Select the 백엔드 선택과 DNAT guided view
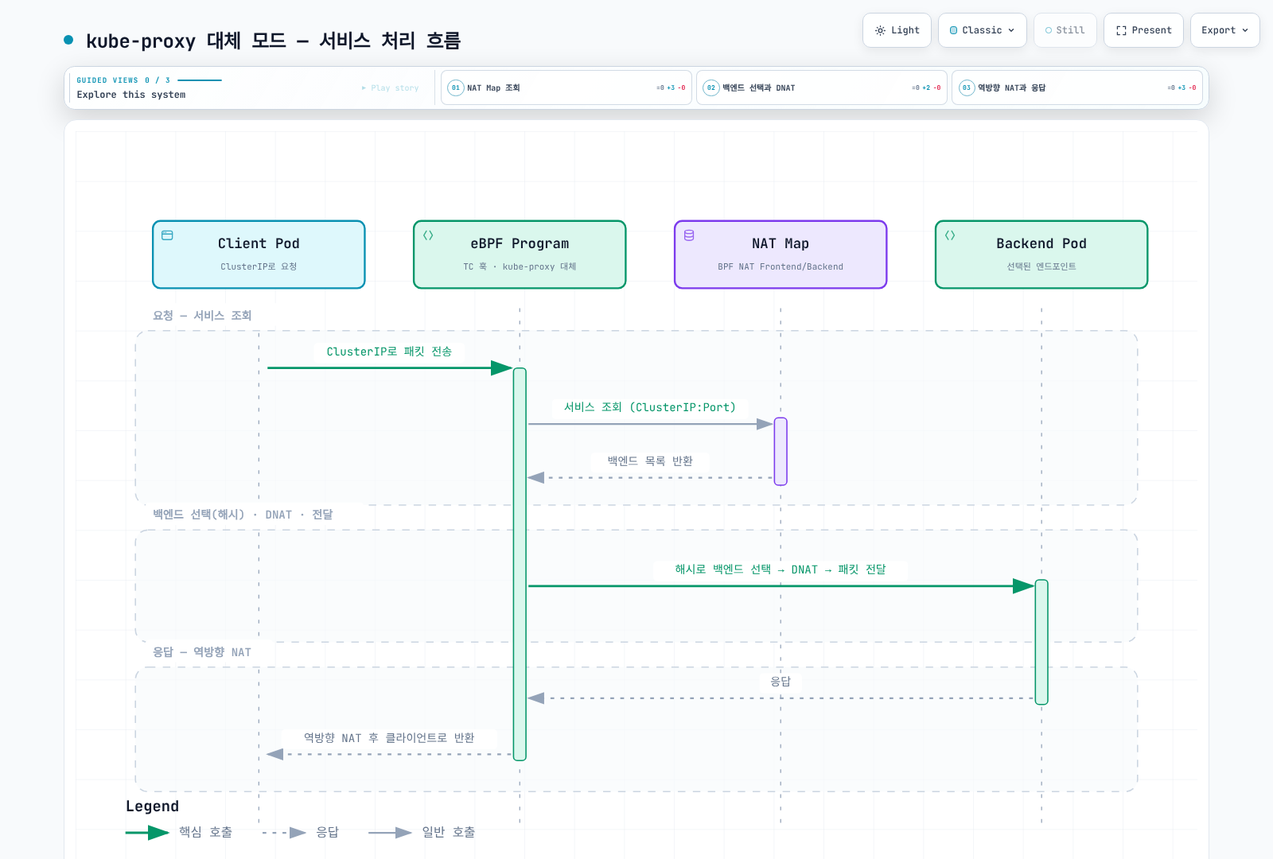 pos(822,87)
